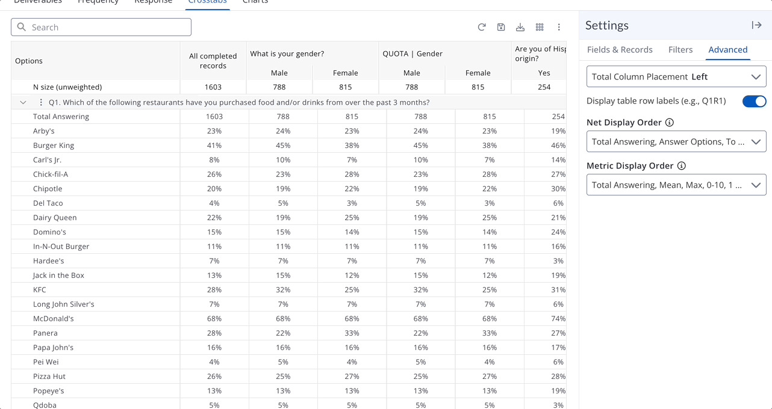Expand the Net Display Order dropdown
The height and width of the screenshot is (409, 772).
(676, 142)
